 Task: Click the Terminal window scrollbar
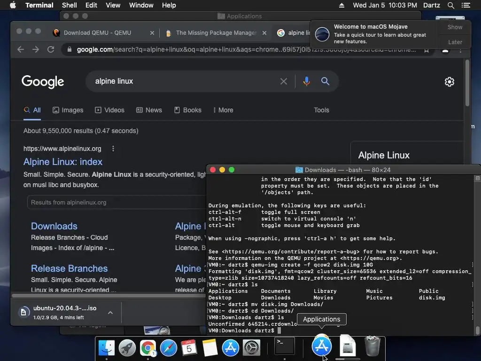click(478, 330)
